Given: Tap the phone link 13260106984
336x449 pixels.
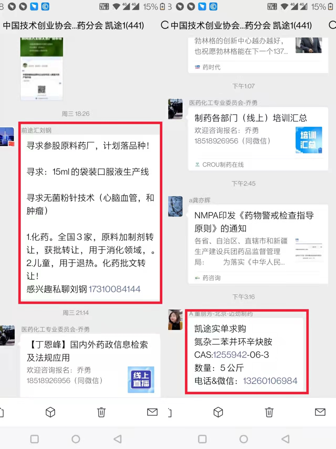Looking at the screenshot, I should [270, 381].
